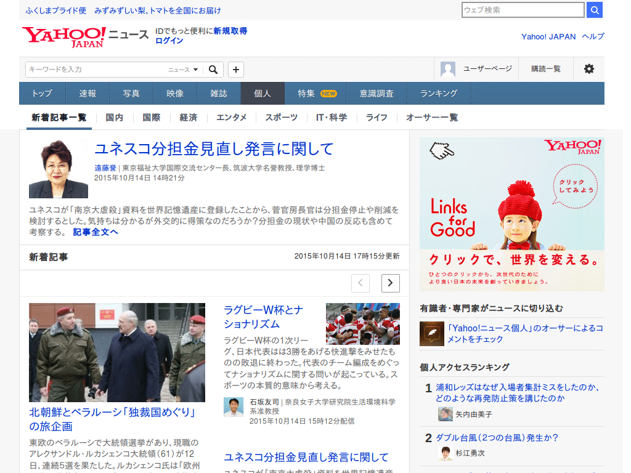Viewport: 631px width, 473px height.
Task: Select the 個人 navigation tab
Action: pyautogui.click(x=263, y=94)
